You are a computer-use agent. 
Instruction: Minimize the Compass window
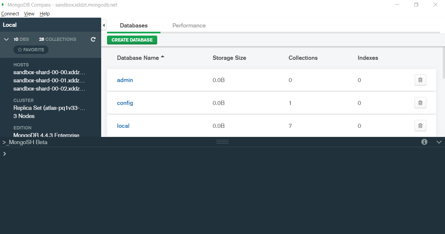click(397, 5)
